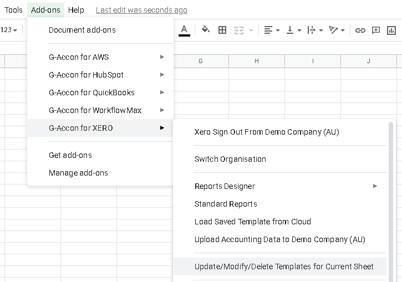Expand Reports Designer submenu
Viewport: 402px width, 282px height.
coord(280,186)
